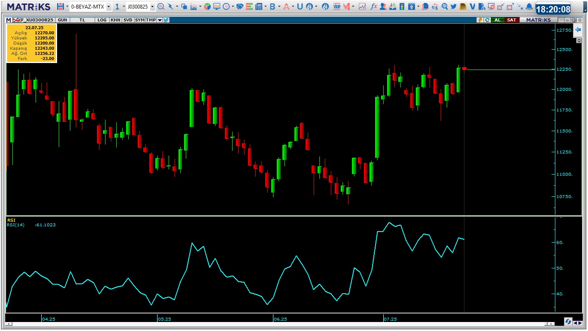The width and height of the screenshot is (588, 331).
Task: Click the traffic light icon
Action: tap(402, 6)
